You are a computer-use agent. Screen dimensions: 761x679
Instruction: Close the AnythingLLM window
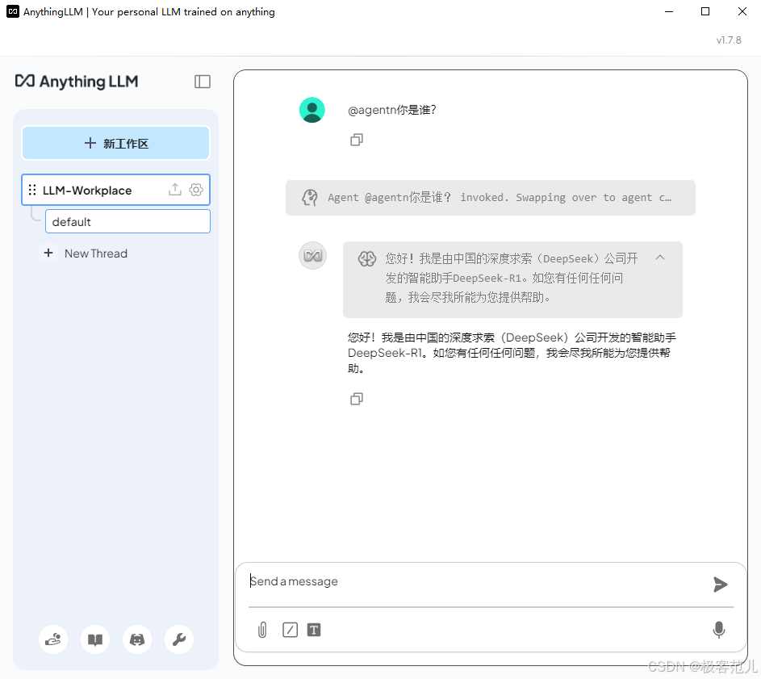coord(742,11)
